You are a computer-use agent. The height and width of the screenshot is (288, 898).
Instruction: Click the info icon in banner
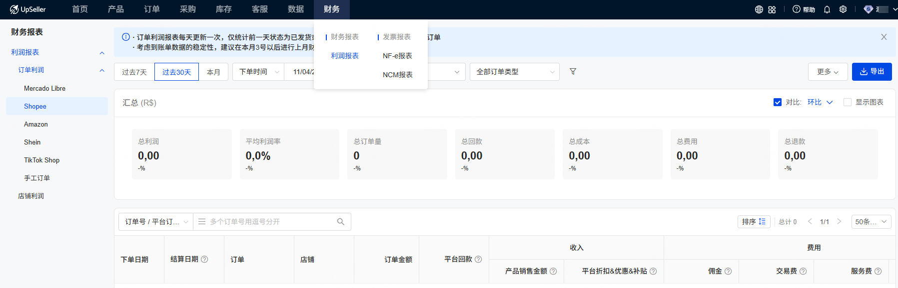[x=126, y=37]
